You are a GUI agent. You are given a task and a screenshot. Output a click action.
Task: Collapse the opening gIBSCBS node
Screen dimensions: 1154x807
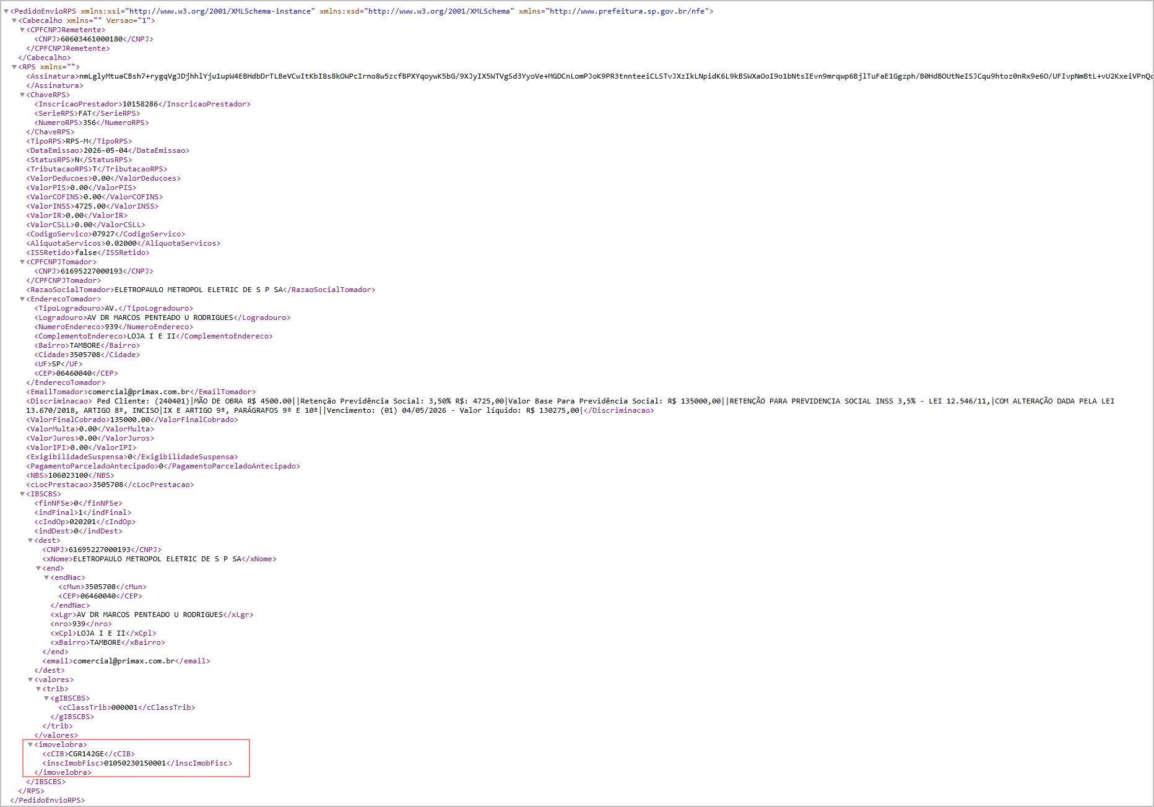[46, 699]
